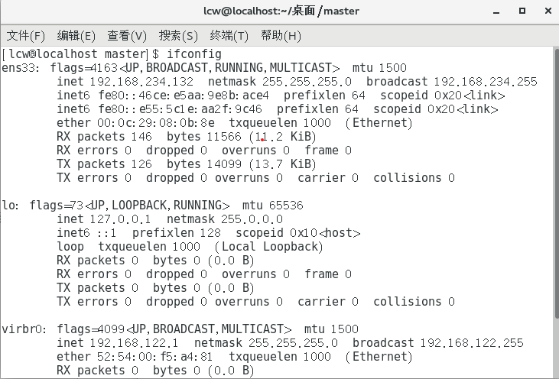Open the 编辑(E) menu

pyautogui.click(x=76, y=36)
